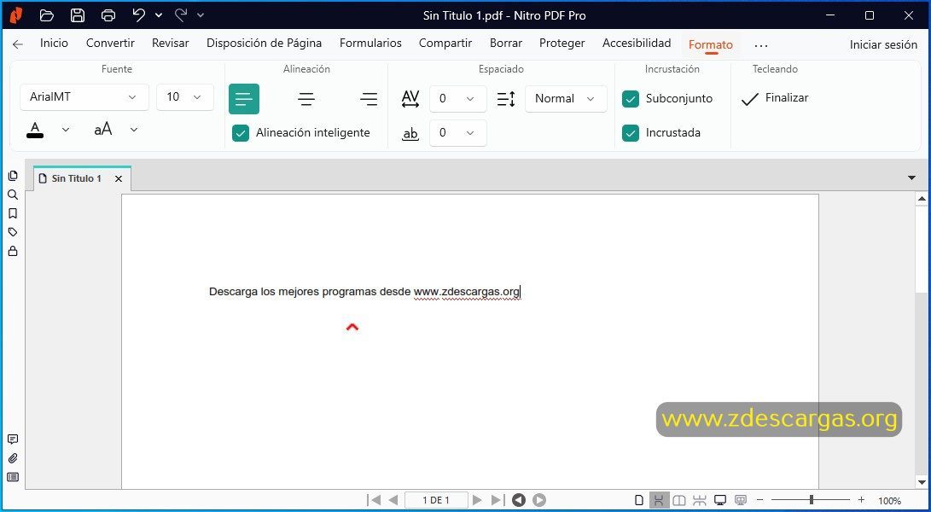Switch to the Borrar tab
The width and height of the screenshot is (931, 512).
pyautogui.click(x=506, y=44)
